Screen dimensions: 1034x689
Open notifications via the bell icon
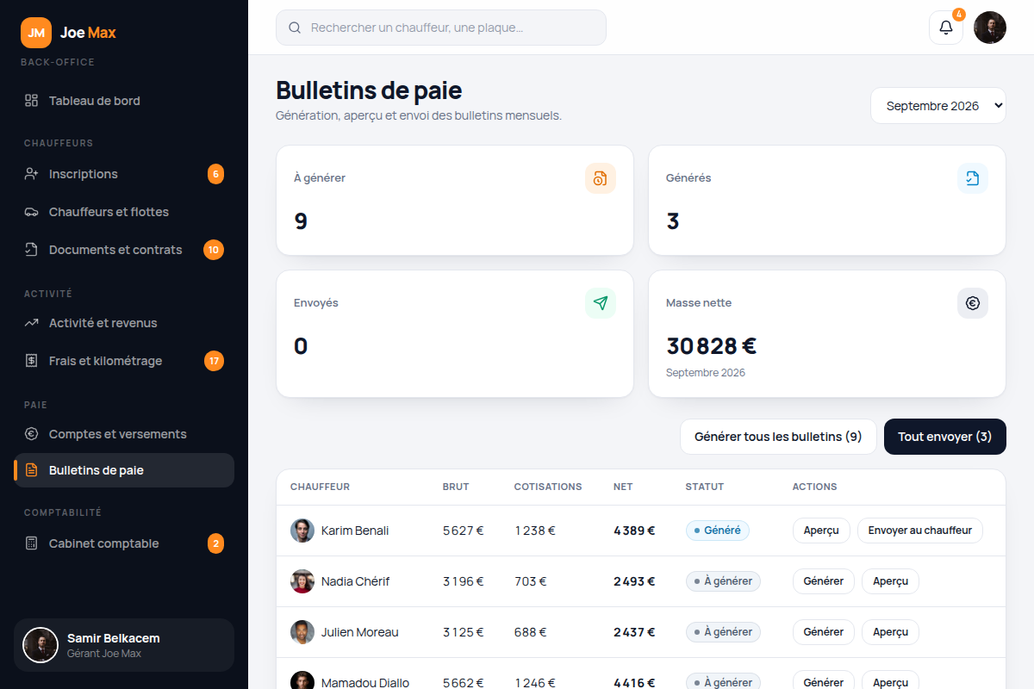coord(946,28)
